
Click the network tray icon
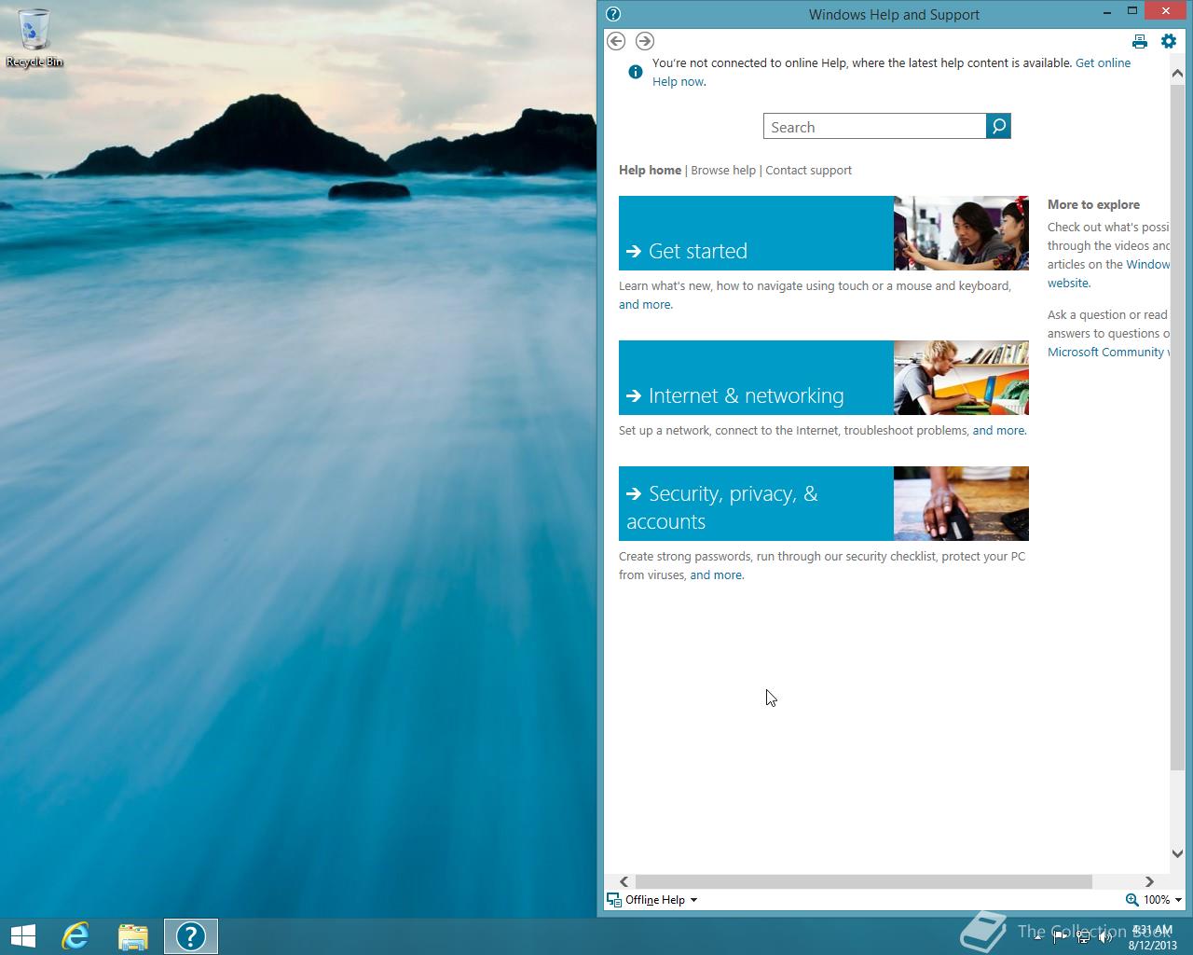click(x=1083, y=937)
